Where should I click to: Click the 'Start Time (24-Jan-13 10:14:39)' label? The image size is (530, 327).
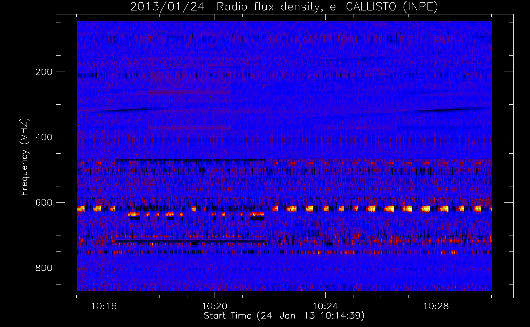284,316
